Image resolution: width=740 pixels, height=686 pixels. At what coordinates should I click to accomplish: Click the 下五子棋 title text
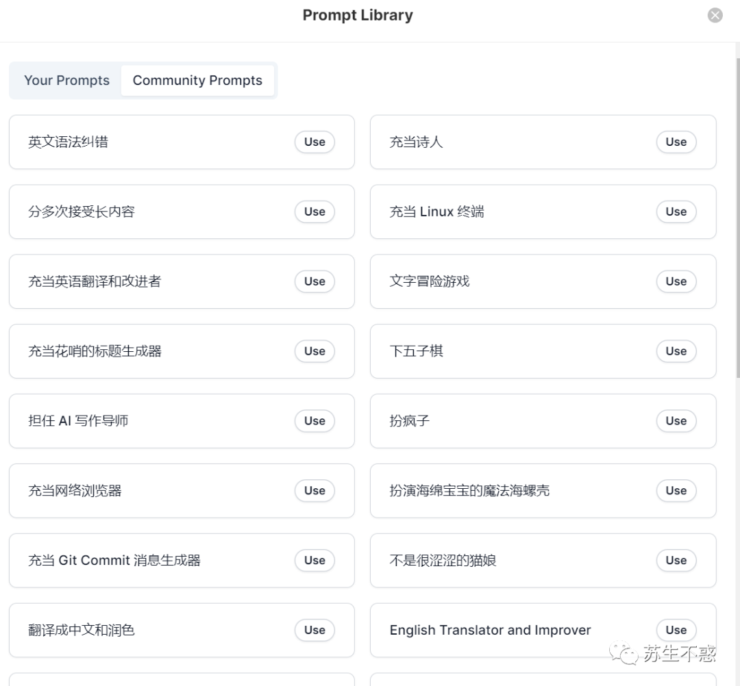pyautogui.click(x=416, y=351)
